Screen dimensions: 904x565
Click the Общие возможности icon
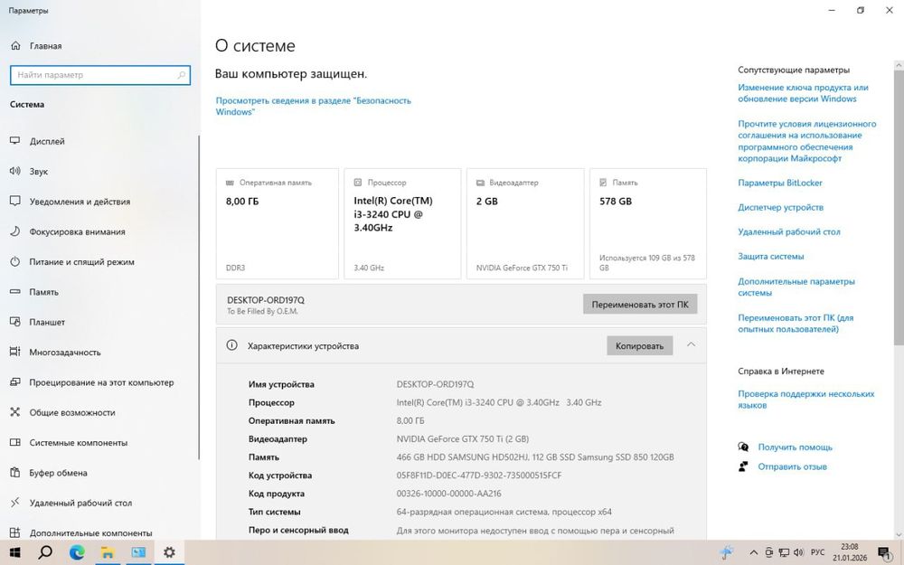click(15, 412)
